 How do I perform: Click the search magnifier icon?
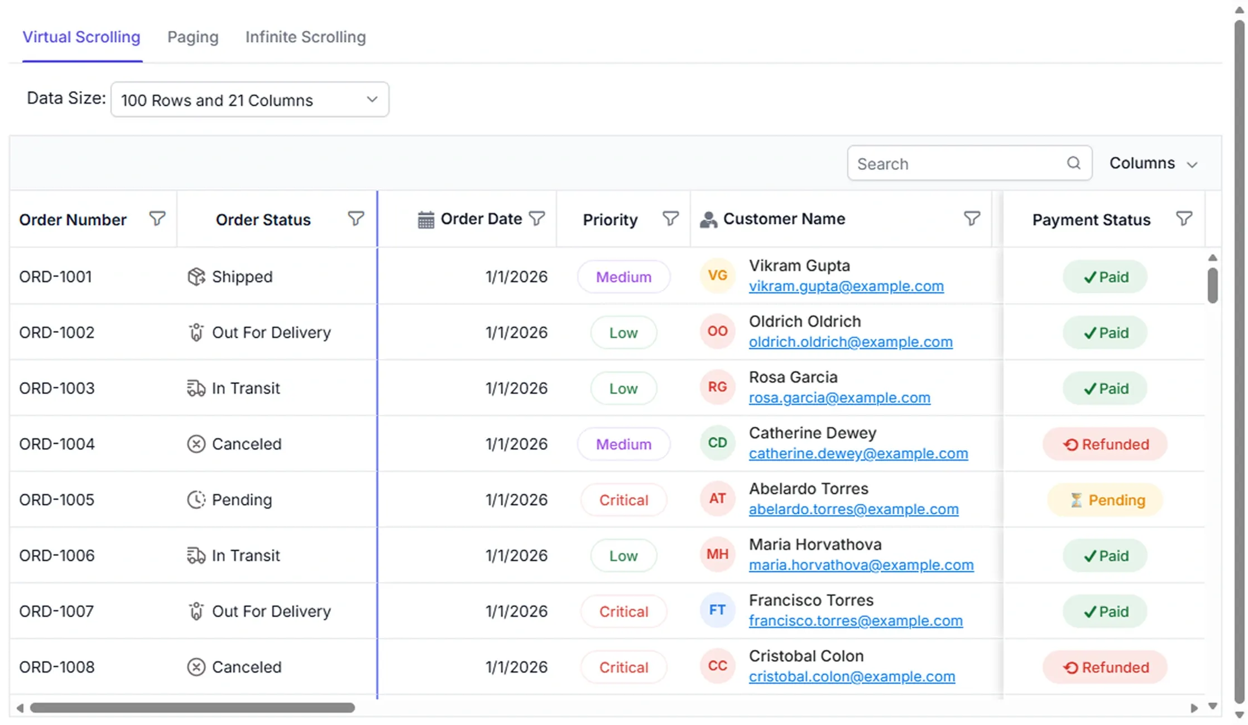click(1074, 163)
